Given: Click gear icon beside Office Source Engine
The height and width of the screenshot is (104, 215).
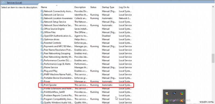Looking at the screenshot, I should 42,29.
